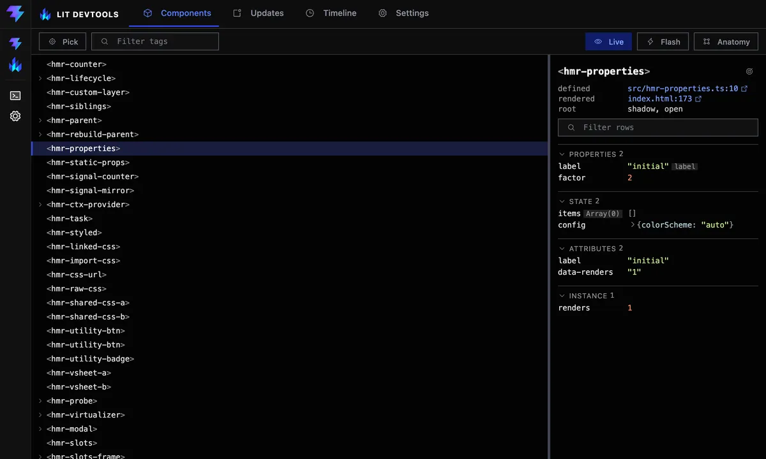This screenshot has width=766, height=459.
Task: Activate the Pick element button
Action: pyautogui.click(x=63, y=41)
